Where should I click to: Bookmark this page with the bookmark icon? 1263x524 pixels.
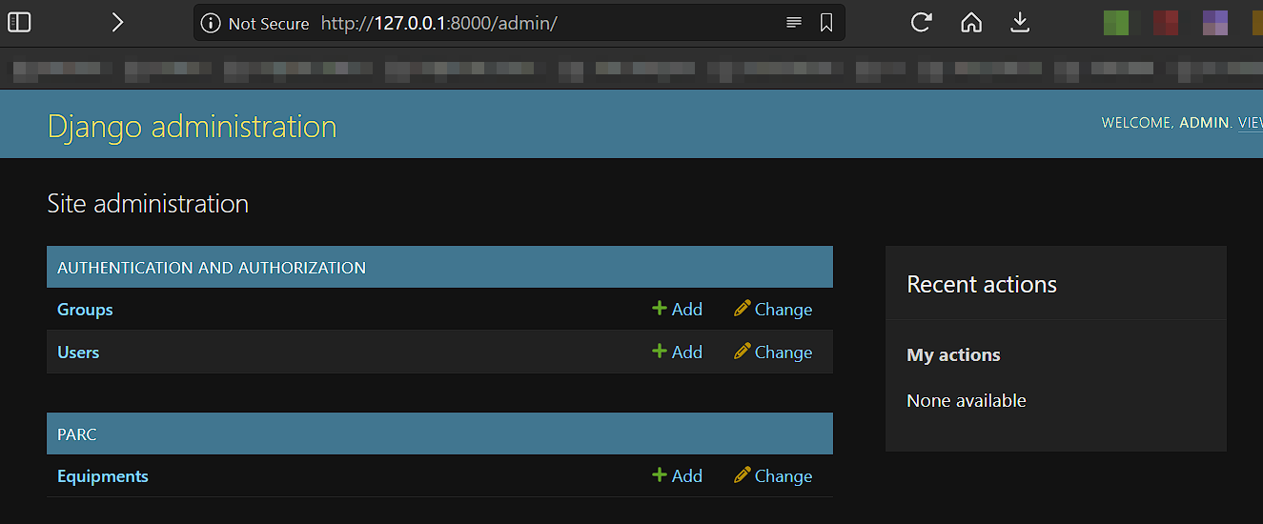(x=826, y=23)
